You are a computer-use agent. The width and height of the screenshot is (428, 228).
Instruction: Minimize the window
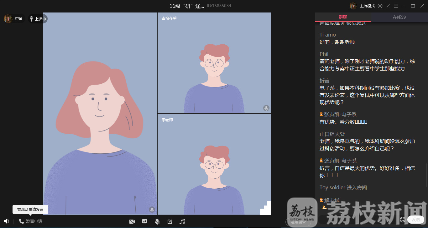[404, 6]
